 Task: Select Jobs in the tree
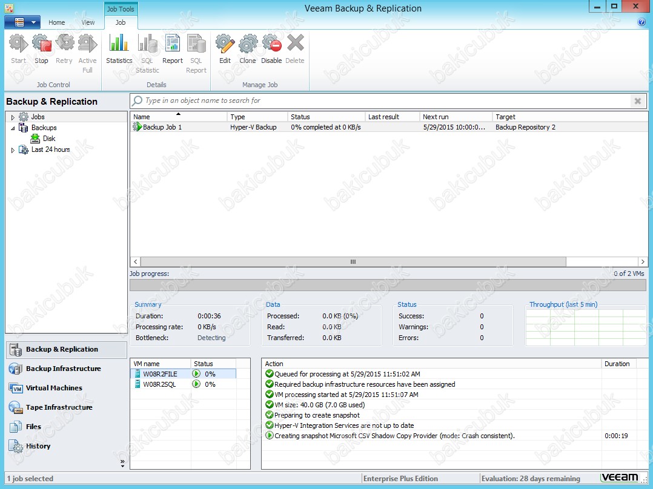(x=38, y=117)
